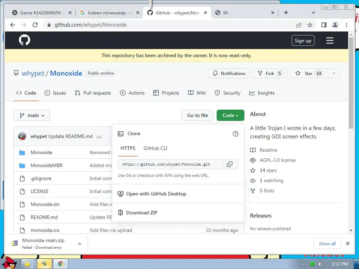
Task: Star the Monoxide repository
Action: click(309, 74)
